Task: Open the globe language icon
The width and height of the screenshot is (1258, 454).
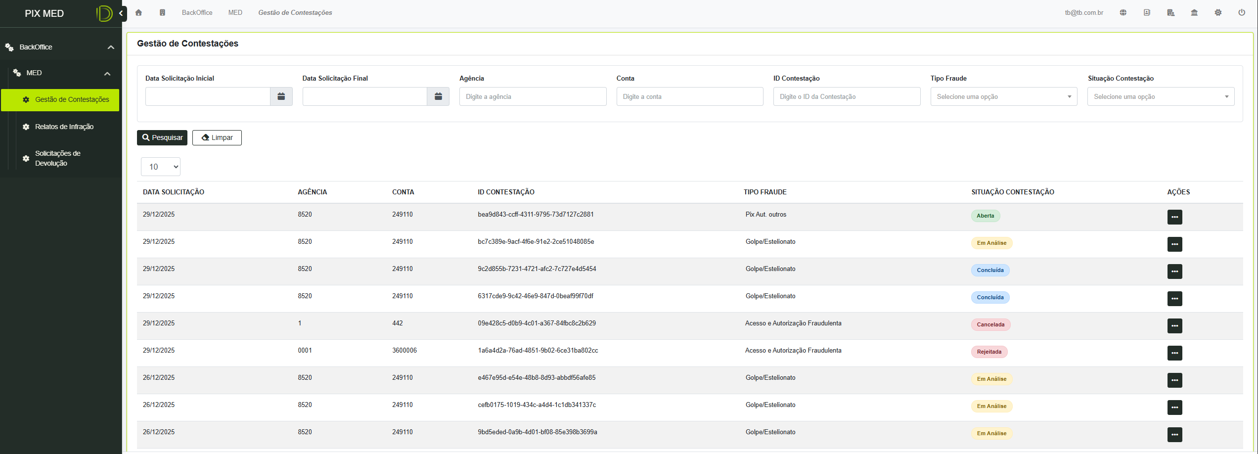Action: pos(1123,13)
